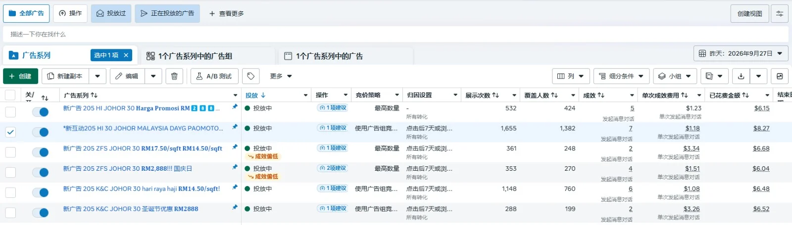Delete selected campaign with trash icon
This screenshot has height=225, width=792.
(x=174, y=76)
